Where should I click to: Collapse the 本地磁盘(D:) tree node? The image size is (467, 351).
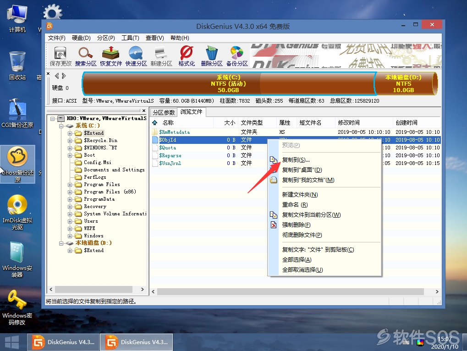tap(61, 243)
